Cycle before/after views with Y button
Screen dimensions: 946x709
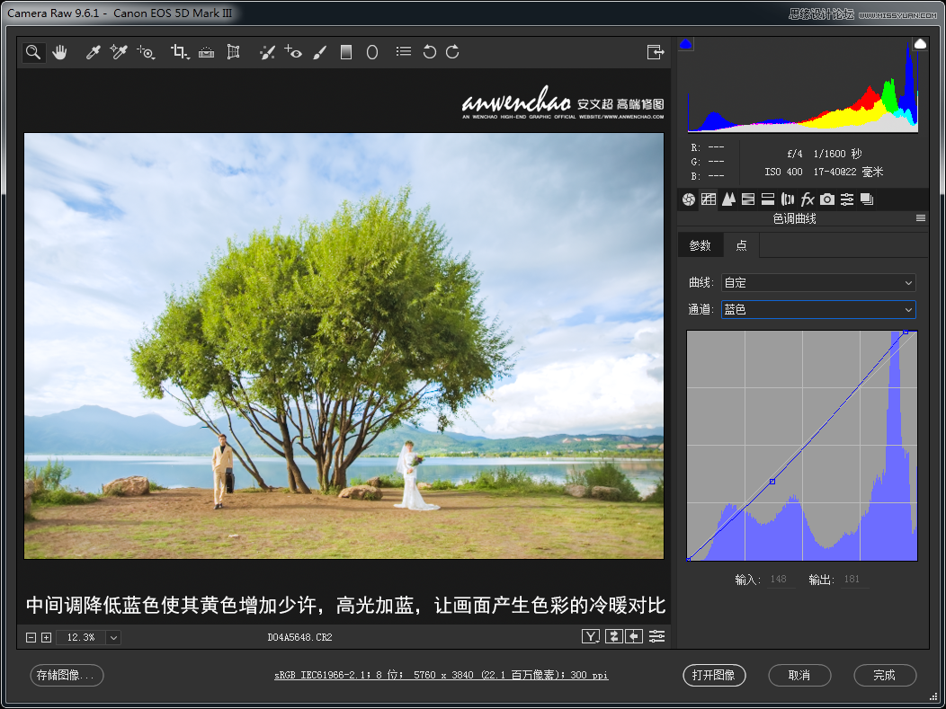coord(591,636)
